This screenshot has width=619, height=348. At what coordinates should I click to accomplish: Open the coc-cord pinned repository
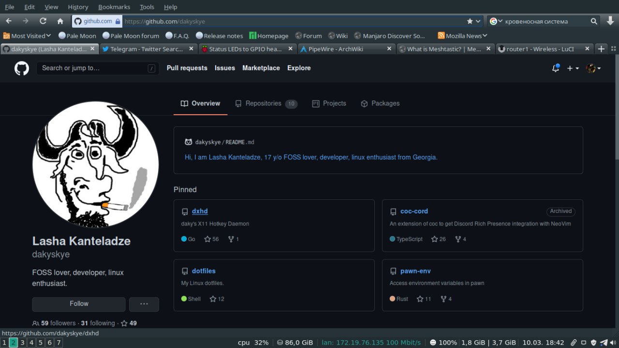click(414, 212)
